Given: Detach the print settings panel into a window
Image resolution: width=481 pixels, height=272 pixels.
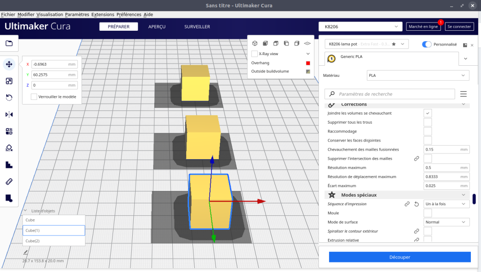Looking at the screenshot, I should click(x=465, y=45).
